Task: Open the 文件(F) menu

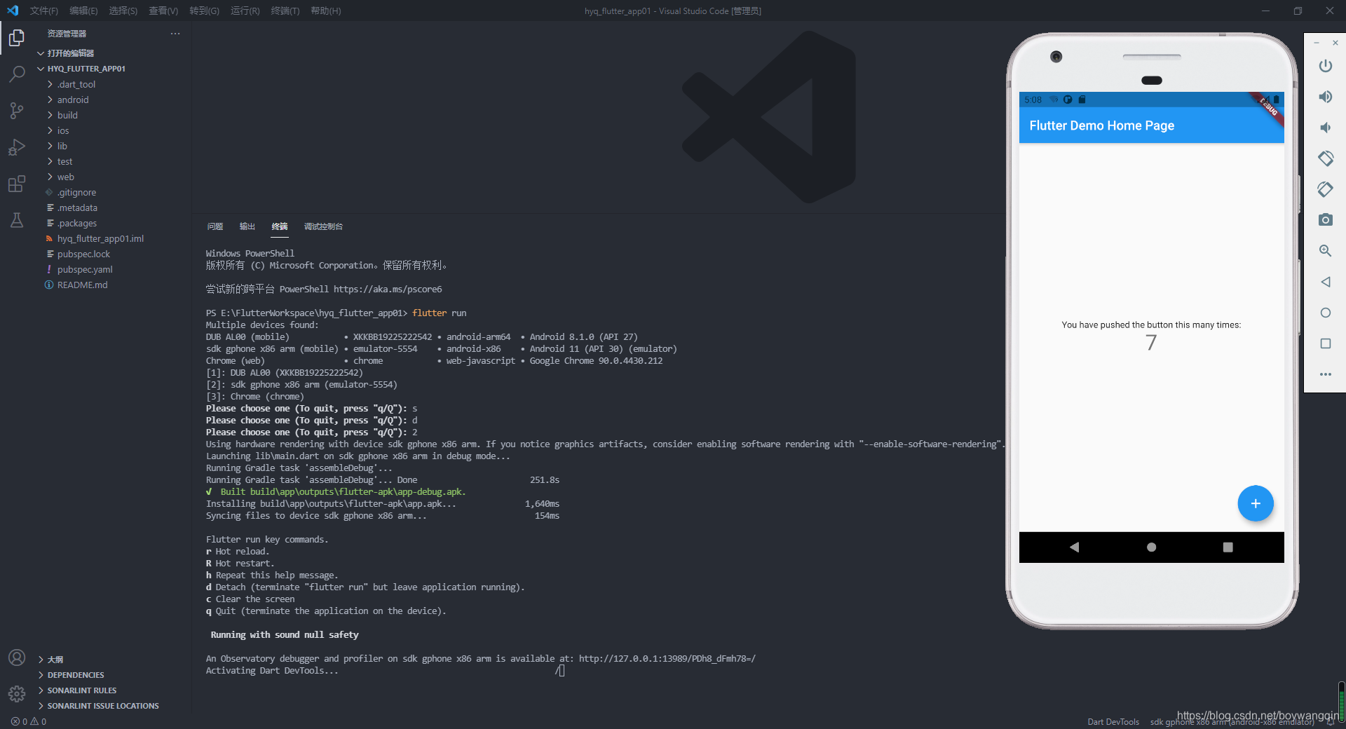Action: tap(44, 11)
